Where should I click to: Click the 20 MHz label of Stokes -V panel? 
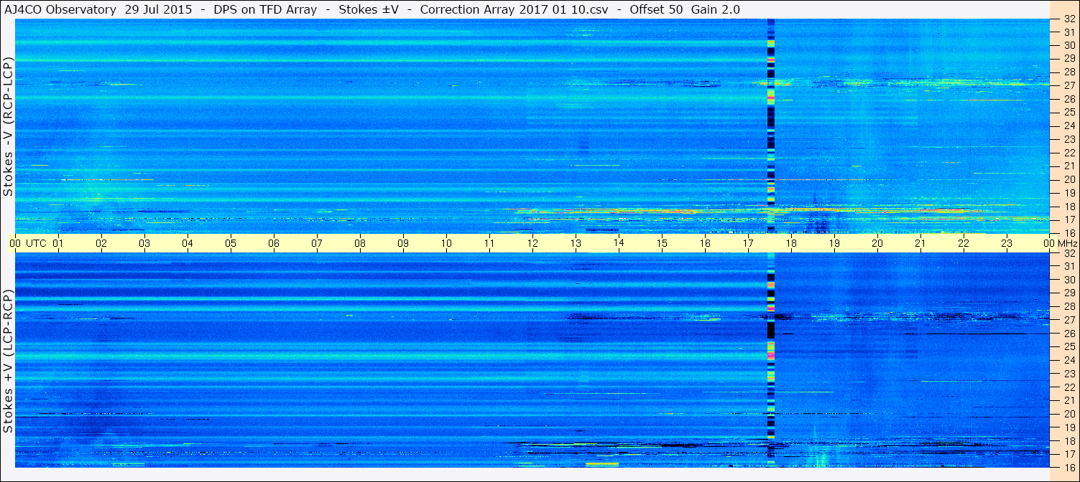1069,179
